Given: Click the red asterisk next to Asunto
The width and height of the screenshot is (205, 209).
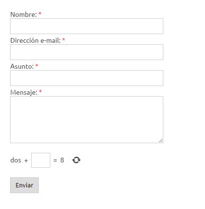Looking at the screenshot, I should [37, 65].
